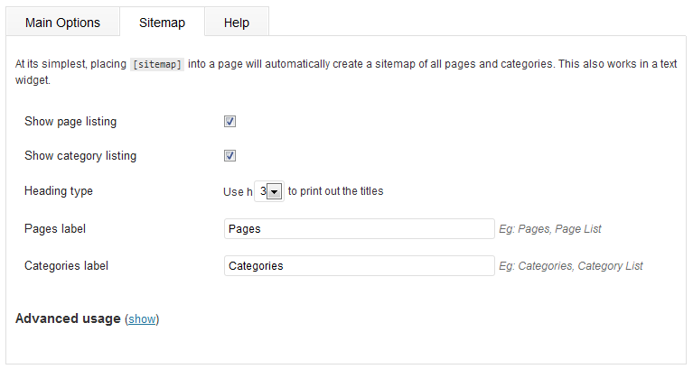Click the show link beside Advanced usage
Image resolution: width=693 pixels, height=369 pixels.
[x=142, y=319]
